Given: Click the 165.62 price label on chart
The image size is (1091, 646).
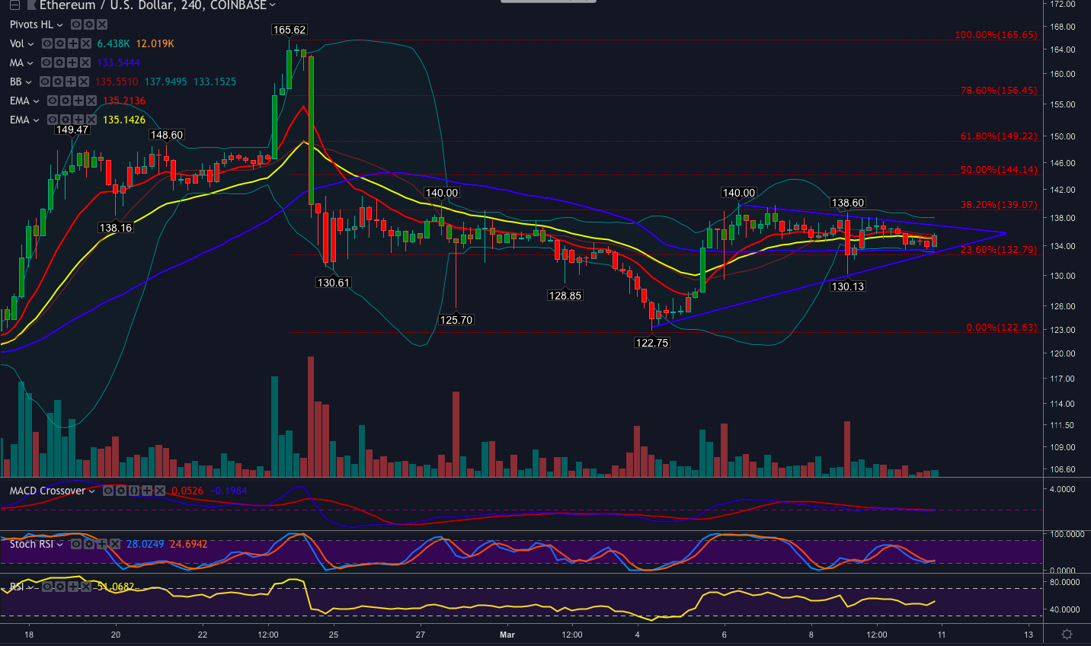Looking at the screenshot, I should point(288,30).
